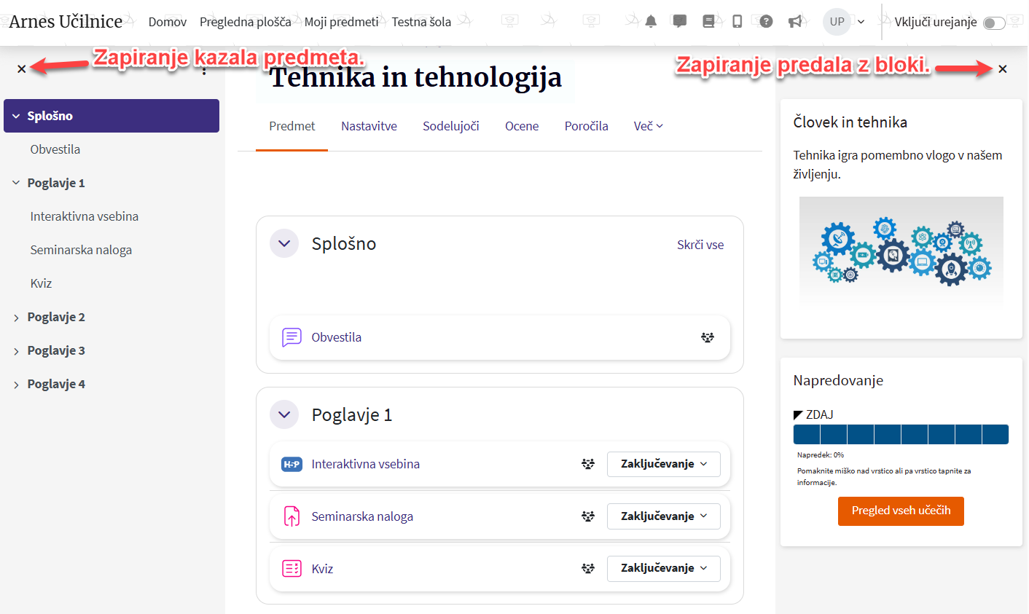Click group mode icon for Interaktivna vsebina

pyautogui.click(x=588, y=464)
